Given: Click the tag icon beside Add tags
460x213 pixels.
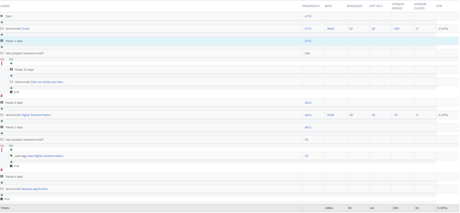Looking at the screenshot, I should [11, 156].
